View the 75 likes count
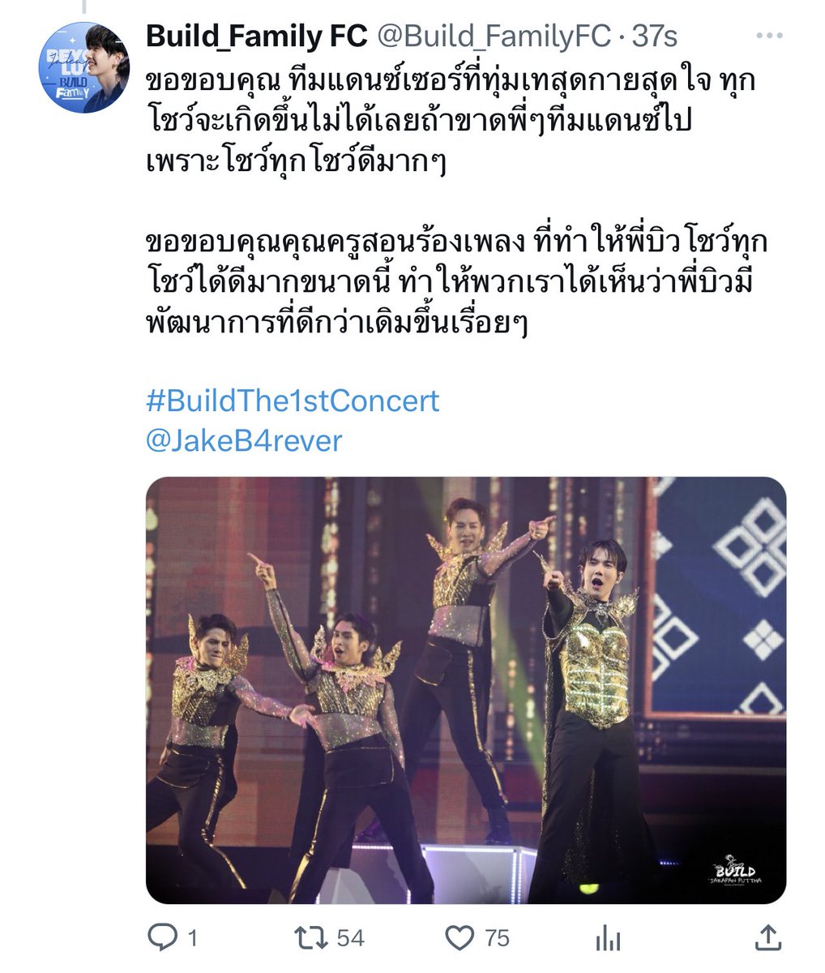The height and width of the screenshot is (973, 825). pyautogui.click(x=498, y=939)
